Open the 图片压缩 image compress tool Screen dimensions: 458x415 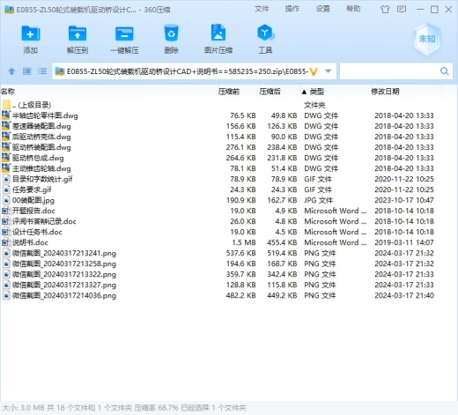(x=218, y=33)
